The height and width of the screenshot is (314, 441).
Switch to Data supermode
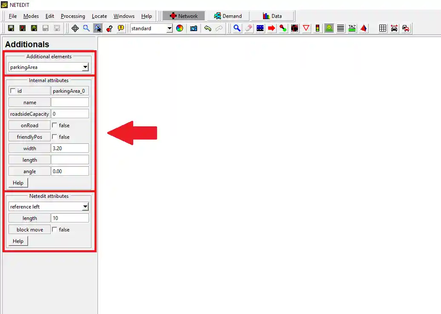[x=272, y=16]
